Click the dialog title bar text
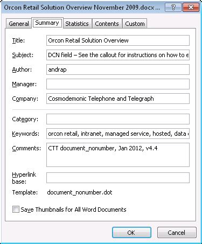This screenshot has height=244, width=202. (82, 8)
